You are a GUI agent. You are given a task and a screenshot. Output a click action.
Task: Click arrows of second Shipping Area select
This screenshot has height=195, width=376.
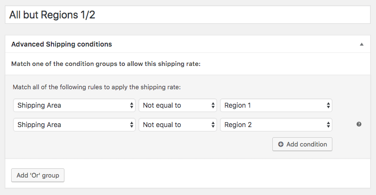pos(131,125)
